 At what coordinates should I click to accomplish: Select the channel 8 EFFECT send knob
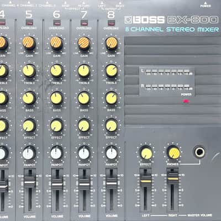coord(112,125)
